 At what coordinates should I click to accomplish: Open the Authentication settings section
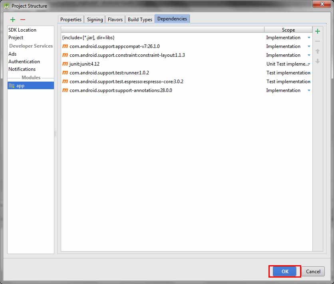pos(24,61)
